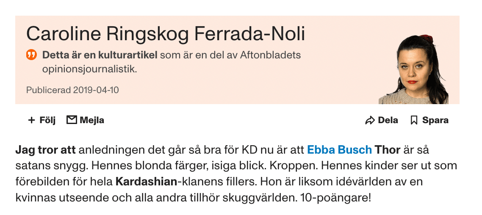Click the share arrow icon

(370, 121)
